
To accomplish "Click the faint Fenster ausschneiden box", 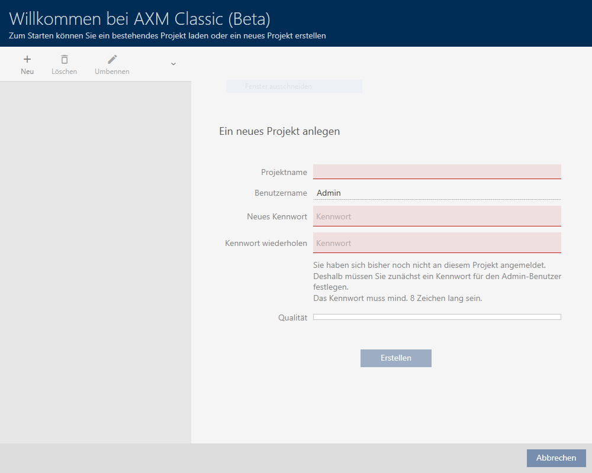I will pyautogui.click(x=294, y=86).
